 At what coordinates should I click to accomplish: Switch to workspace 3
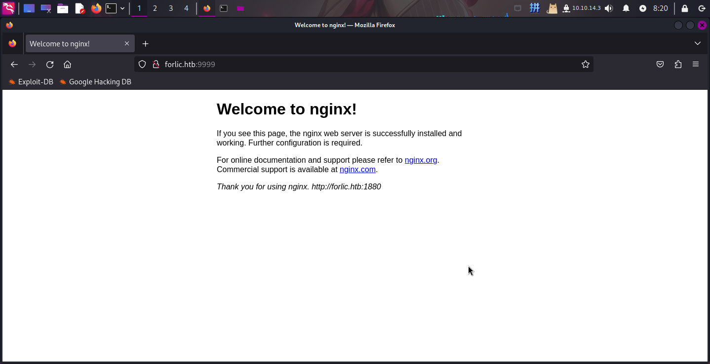click(x=171, y=8)
